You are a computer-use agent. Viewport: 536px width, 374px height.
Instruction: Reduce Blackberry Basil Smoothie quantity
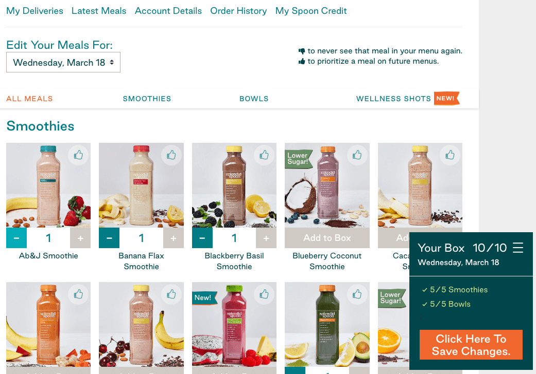pos(202,238)
